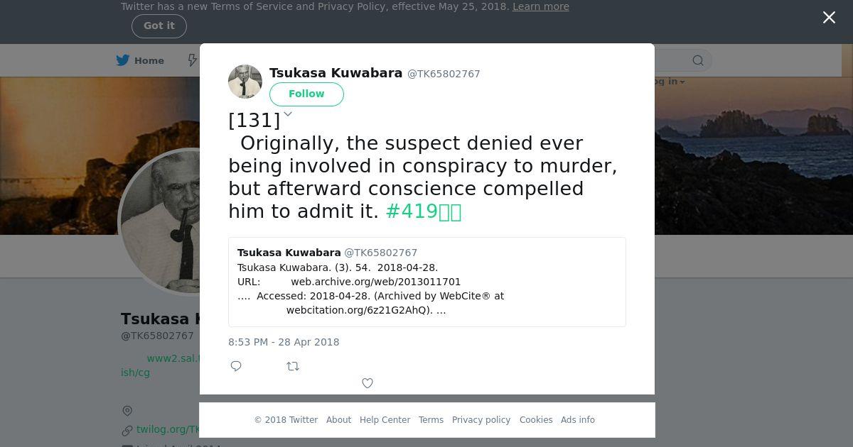Viewport: 853px width, 447px height.
Task: Open the Learn more link
Action: tap(541, 6)
